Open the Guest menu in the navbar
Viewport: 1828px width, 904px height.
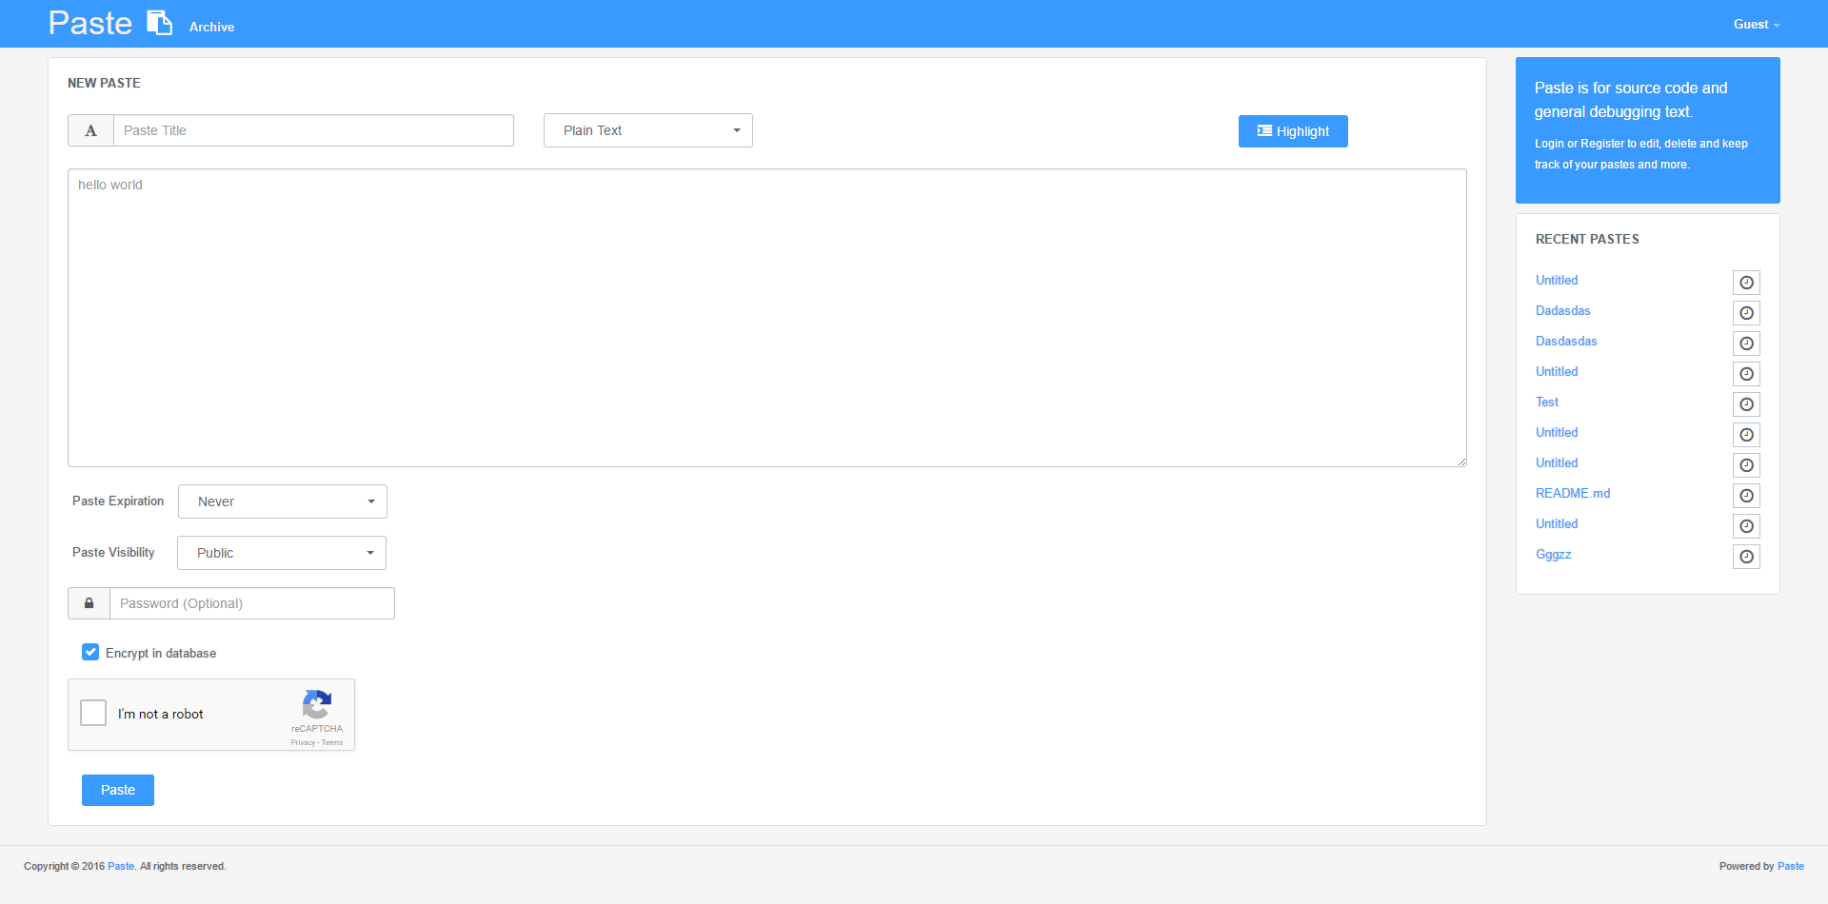pyautogui.click(x=1755, y=24)
